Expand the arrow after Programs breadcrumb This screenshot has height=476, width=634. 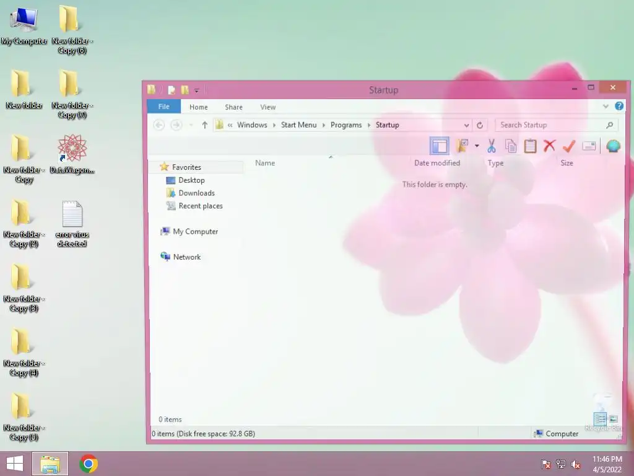369,125
